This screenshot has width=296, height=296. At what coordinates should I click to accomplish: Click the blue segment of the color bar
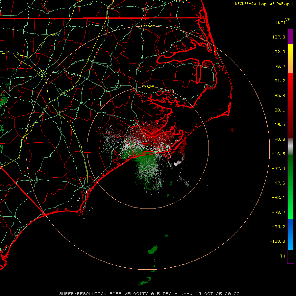click(x=290, y=234)
